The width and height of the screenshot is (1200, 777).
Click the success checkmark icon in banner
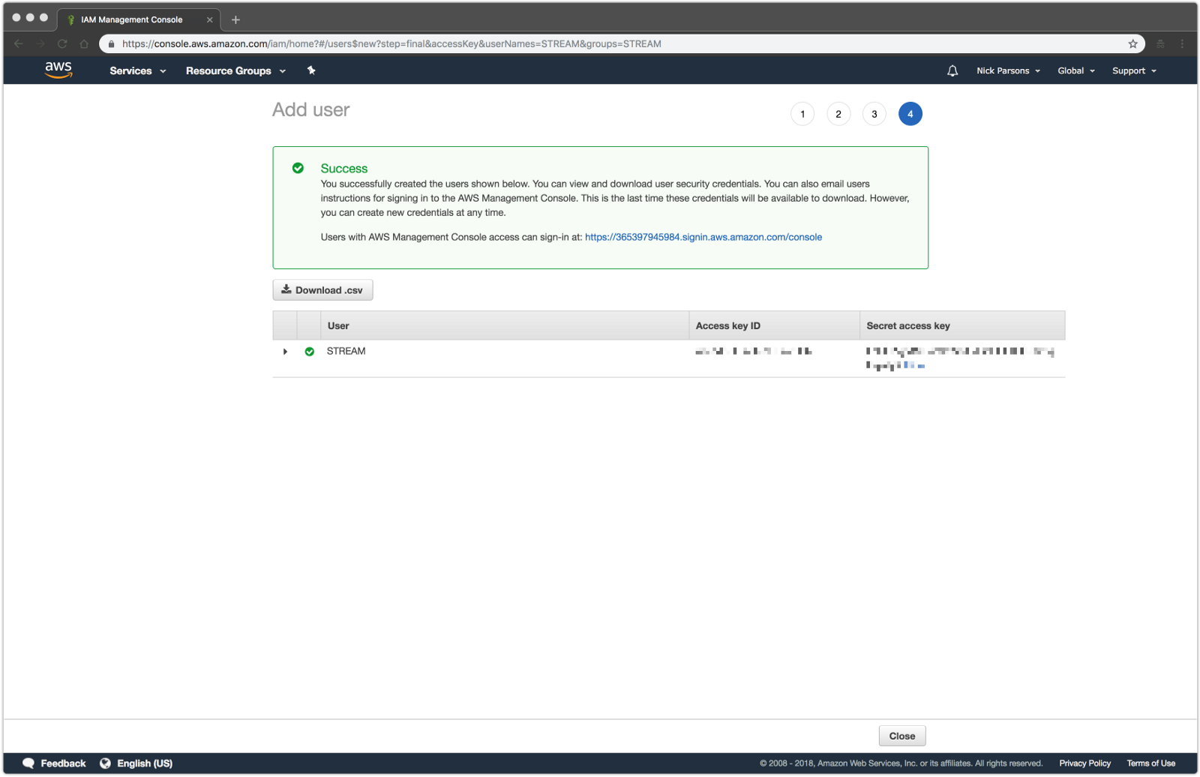[x=298, y=168]
